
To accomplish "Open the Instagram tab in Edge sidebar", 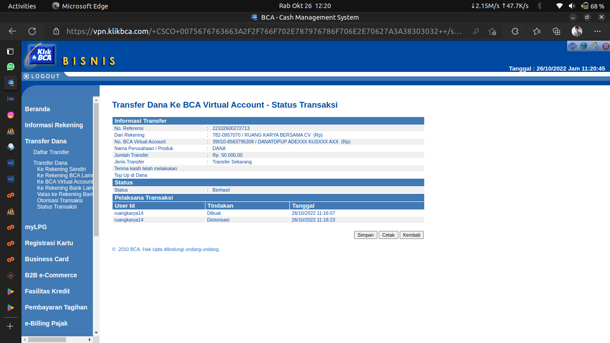I will (11, 115).
